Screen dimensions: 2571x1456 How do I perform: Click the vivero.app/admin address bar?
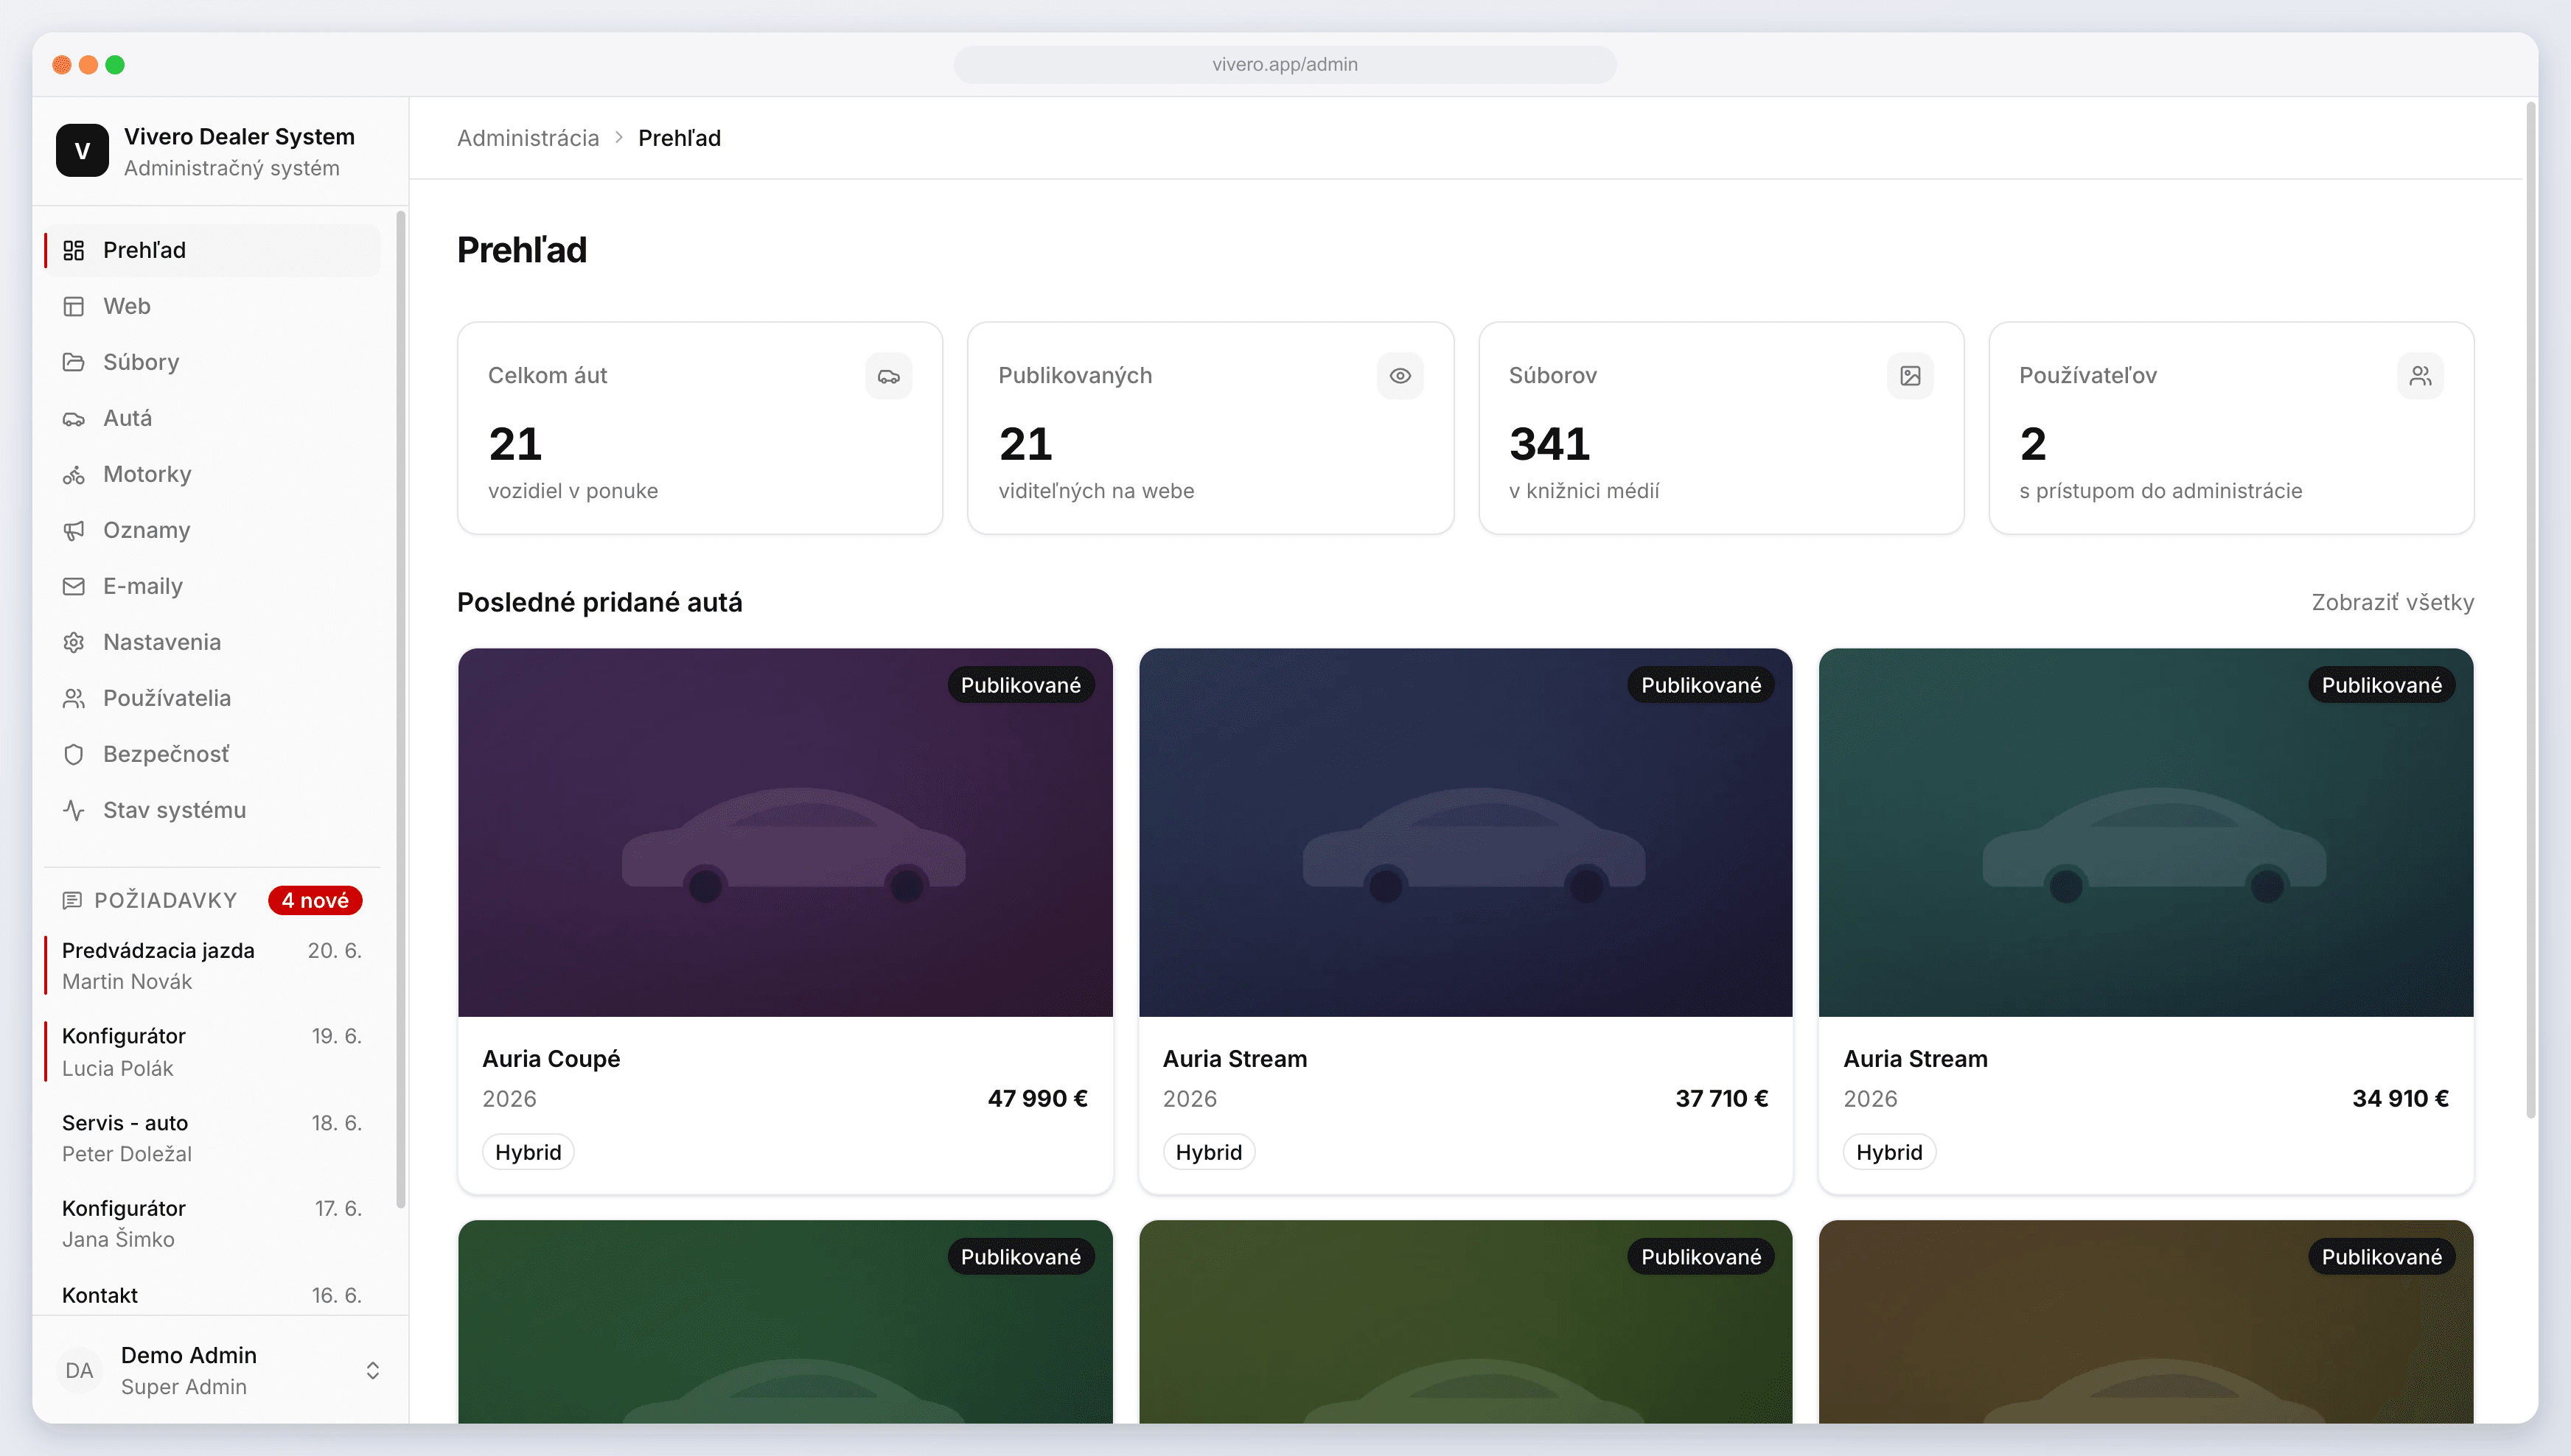tap(1285, 64)
